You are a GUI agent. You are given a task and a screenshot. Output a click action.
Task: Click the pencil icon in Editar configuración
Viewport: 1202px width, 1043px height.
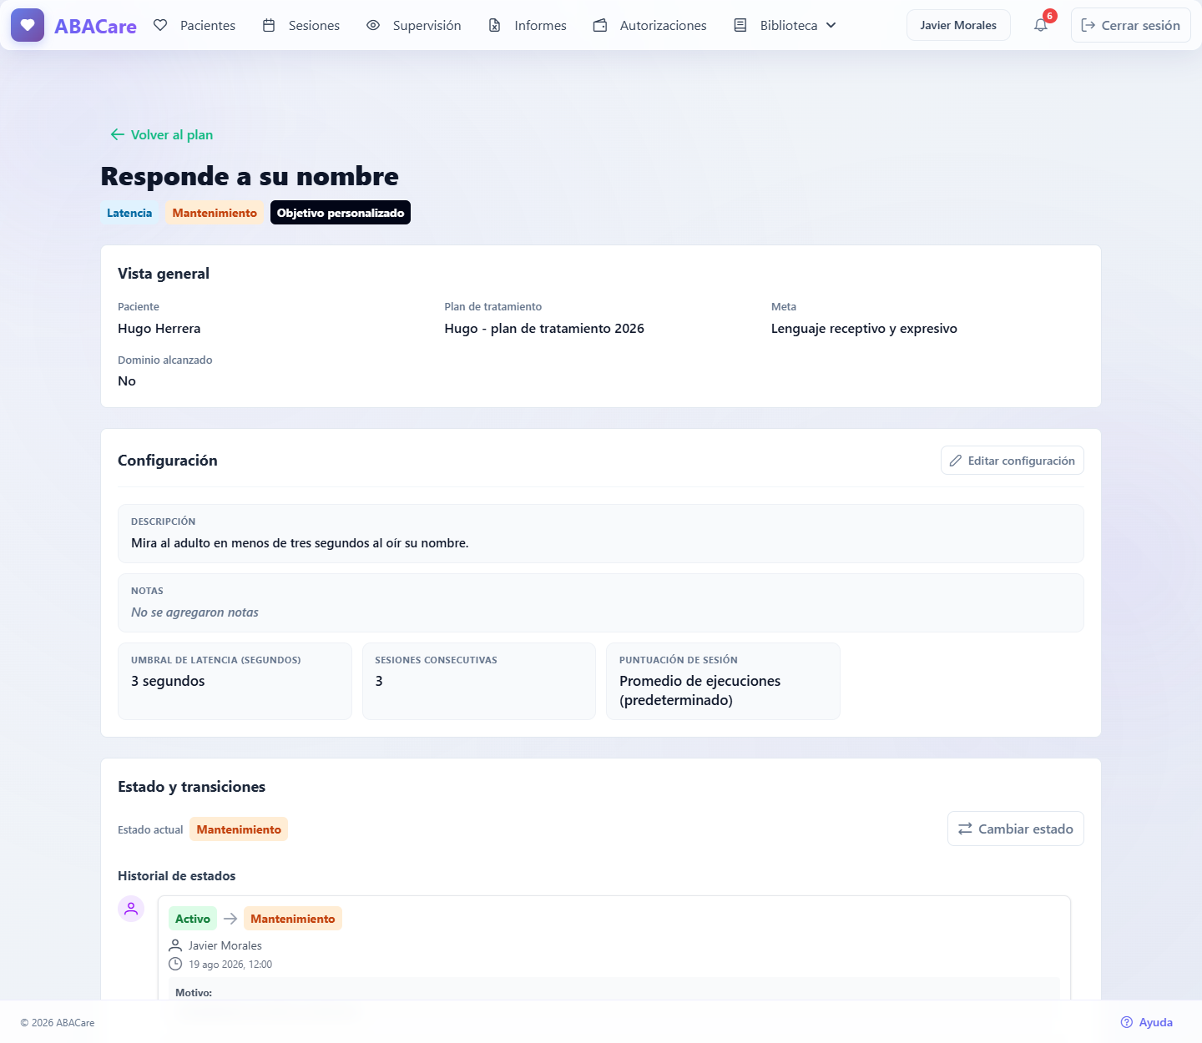tap(956, 461)
